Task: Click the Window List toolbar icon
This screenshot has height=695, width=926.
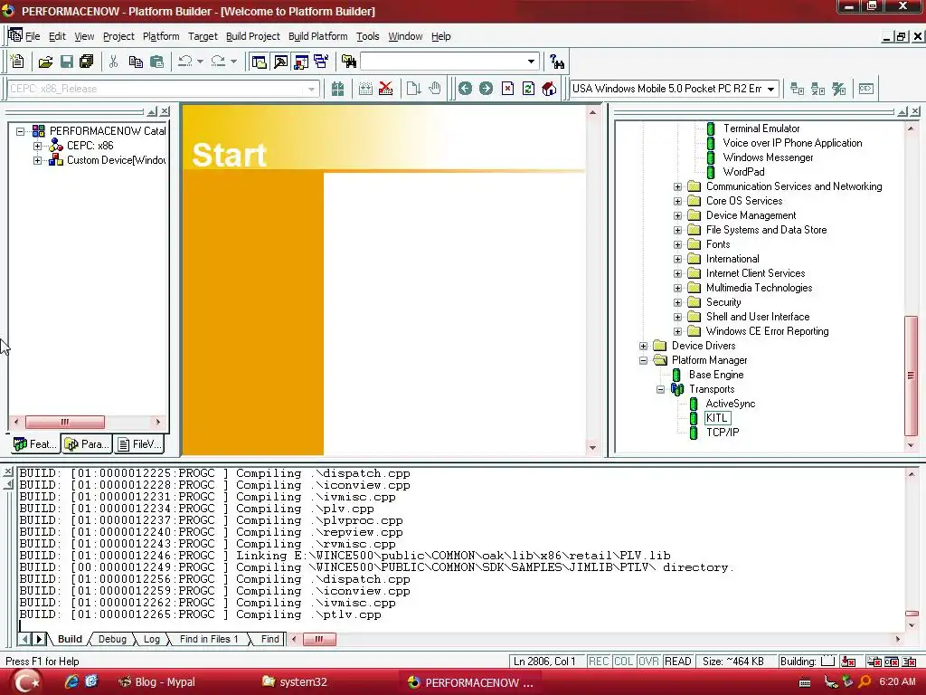Action: coord(322,62)
